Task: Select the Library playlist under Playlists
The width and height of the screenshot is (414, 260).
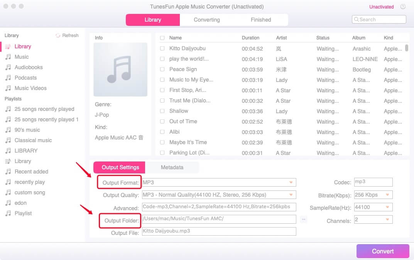Action: [x=23, y=161]
